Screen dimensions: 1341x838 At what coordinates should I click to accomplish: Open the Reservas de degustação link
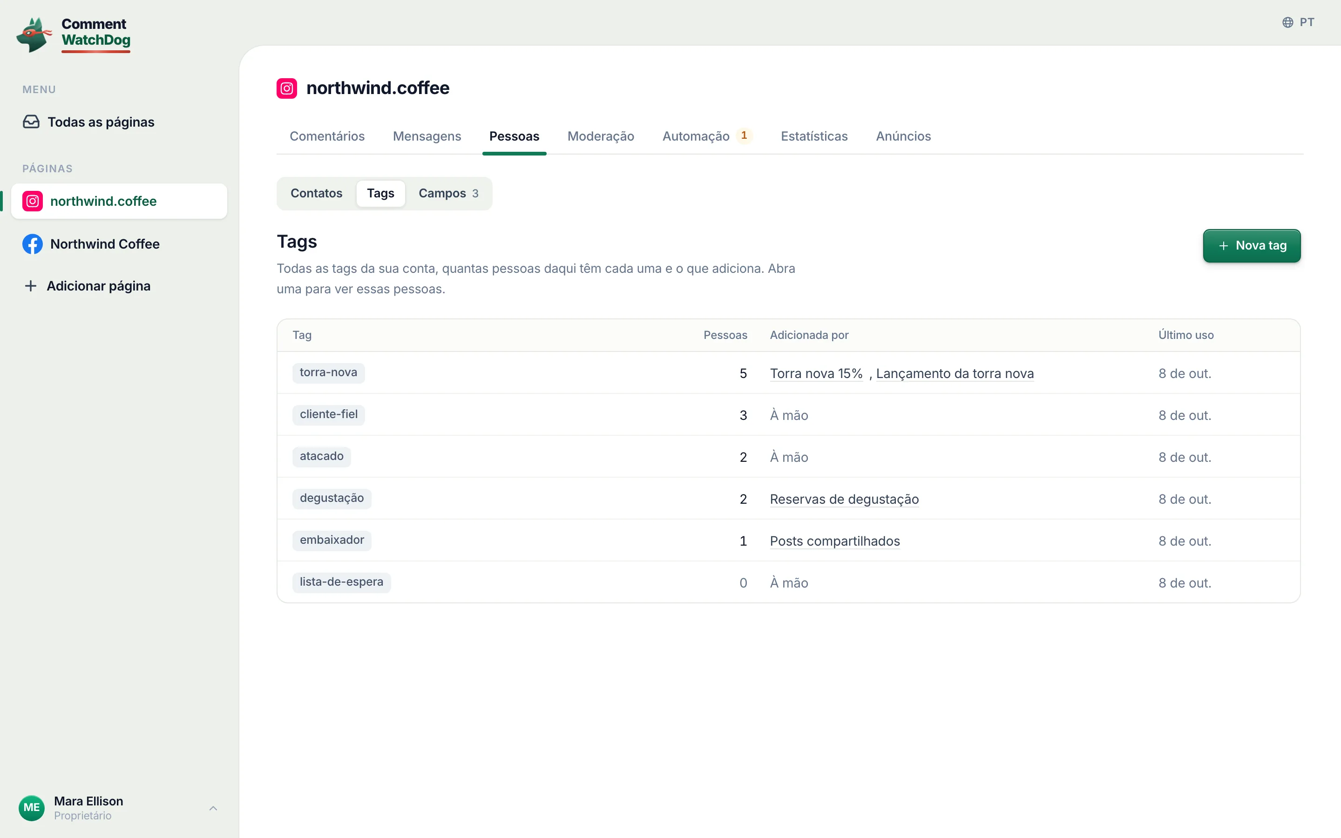pyautogui.click(x=844, y=500)
